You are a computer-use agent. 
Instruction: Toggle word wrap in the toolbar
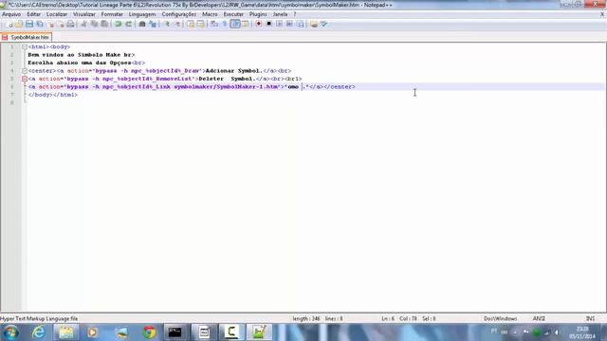tap(214, 24)
